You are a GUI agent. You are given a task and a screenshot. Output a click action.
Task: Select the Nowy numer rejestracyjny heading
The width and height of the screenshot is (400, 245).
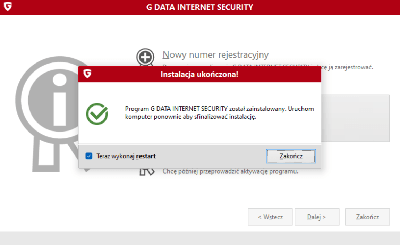(215, 55)
